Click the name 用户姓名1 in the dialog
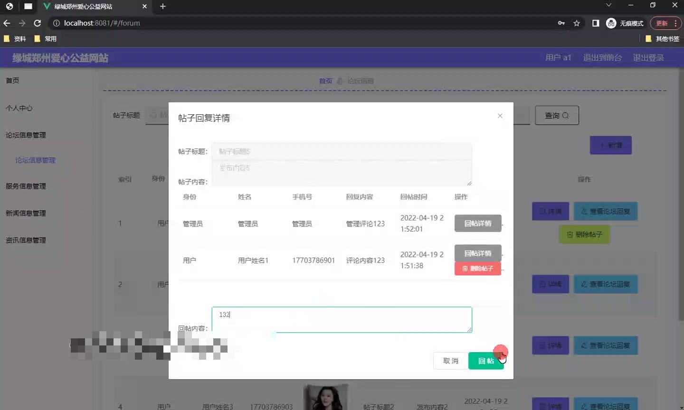 click(x=253, y=260)
